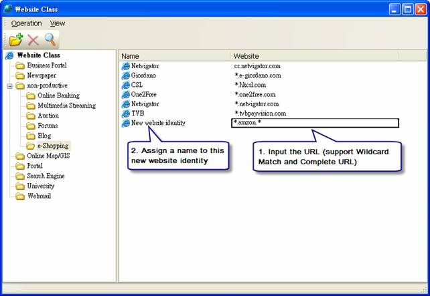The image size is (430, 296).
Task: Select the University folder
Action: click(41, 186)
